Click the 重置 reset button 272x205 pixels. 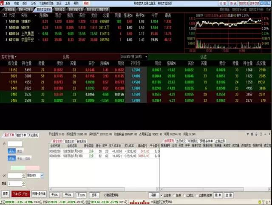(x=6, y=193)
